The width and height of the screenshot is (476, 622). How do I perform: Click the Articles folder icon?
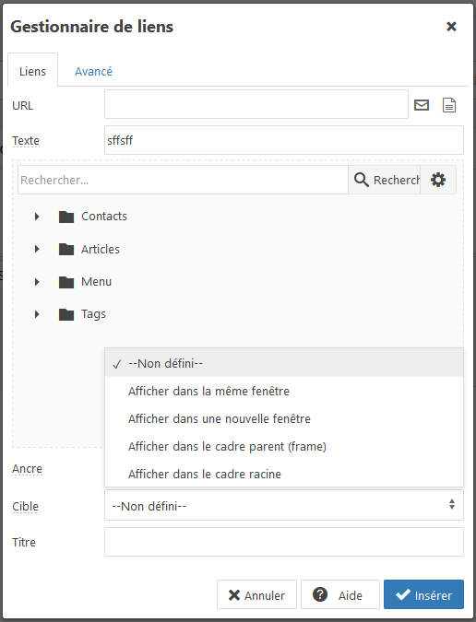coord(66,249)
